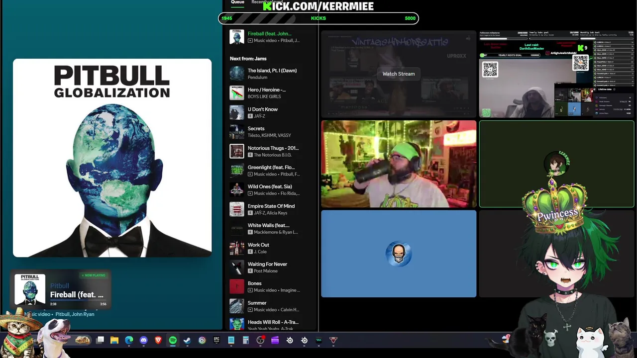Open artist J. Cole
The image size is (637, 358).
(x=261, y=252)
